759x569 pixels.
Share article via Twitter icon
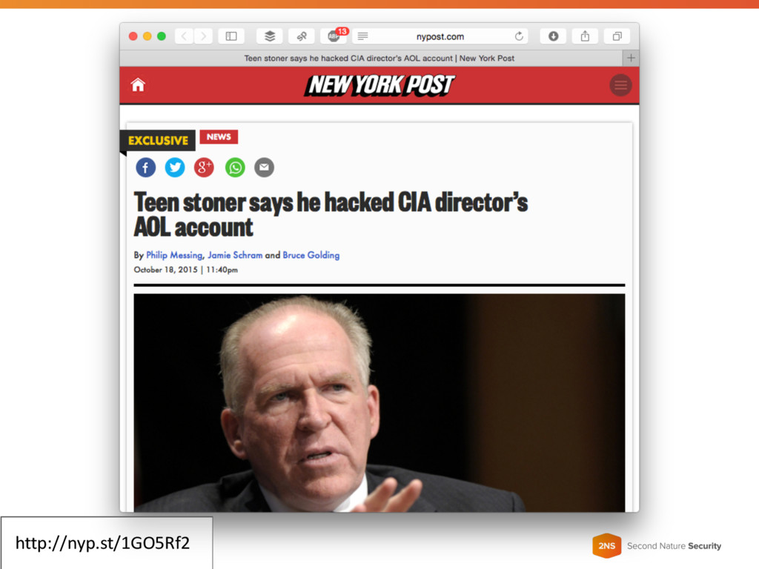pos(175,167)
